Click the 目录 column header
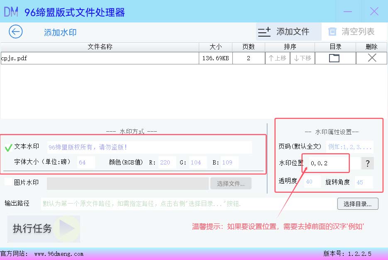388x260 pixels. point(335,47)
